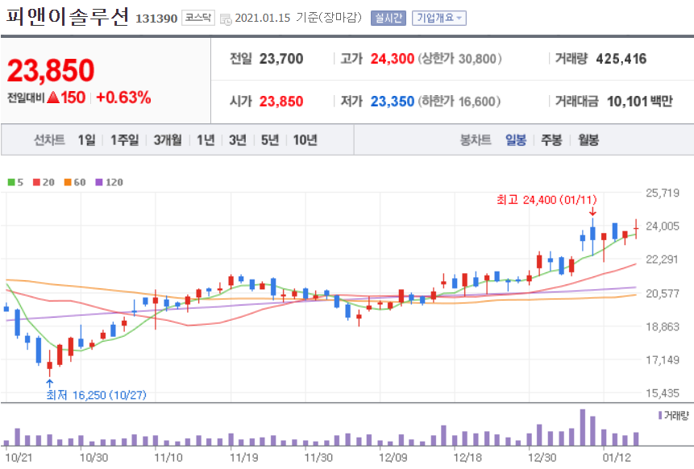Click the 12/09 date axis label
Image resolution: width=694 pixels, height=469 pixels.
393,458
